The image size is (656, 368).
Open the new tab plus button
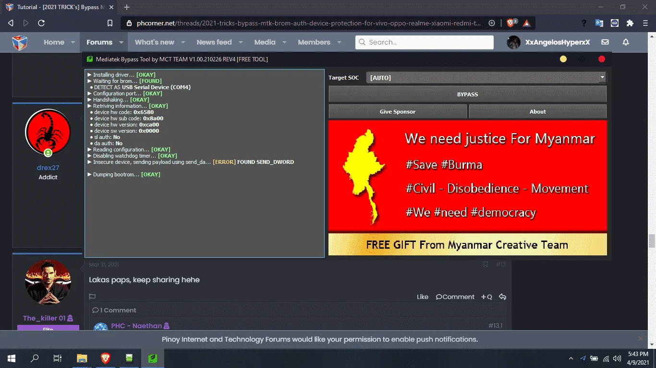pos(127,7)
